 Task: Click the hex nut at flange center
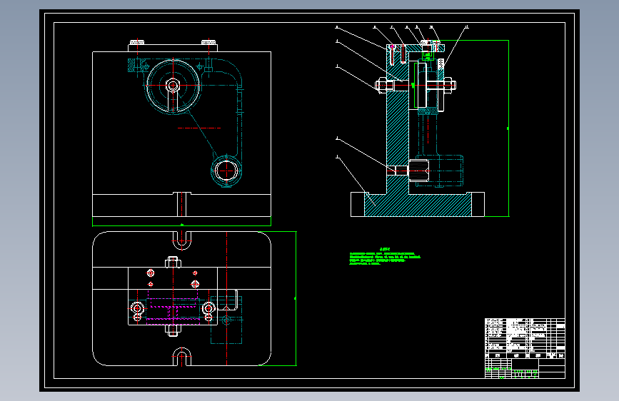(173, 85)
